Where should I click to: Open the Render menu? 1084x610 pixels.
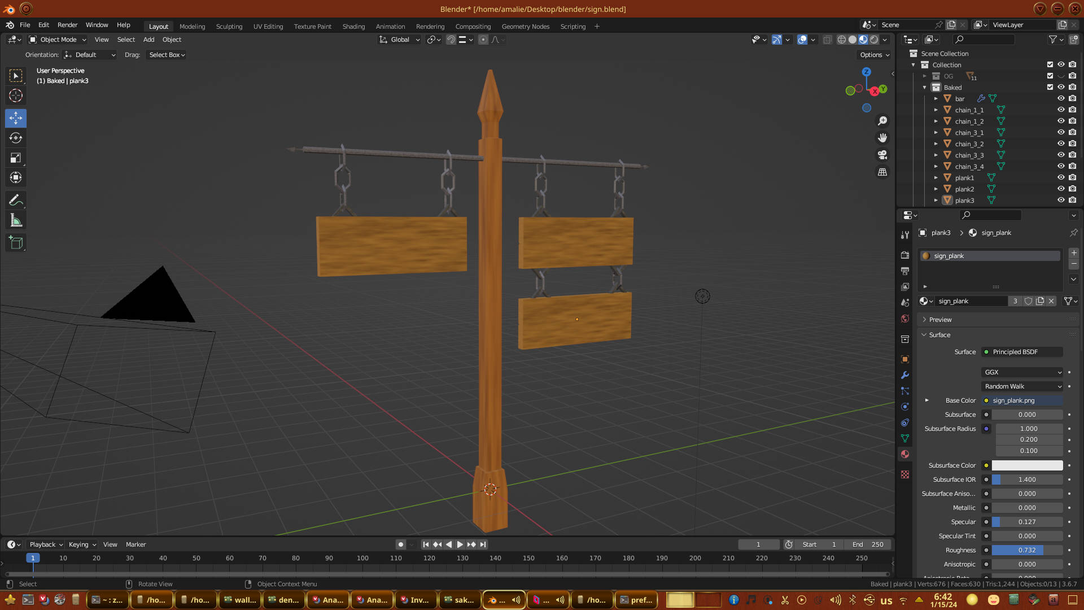67,25
